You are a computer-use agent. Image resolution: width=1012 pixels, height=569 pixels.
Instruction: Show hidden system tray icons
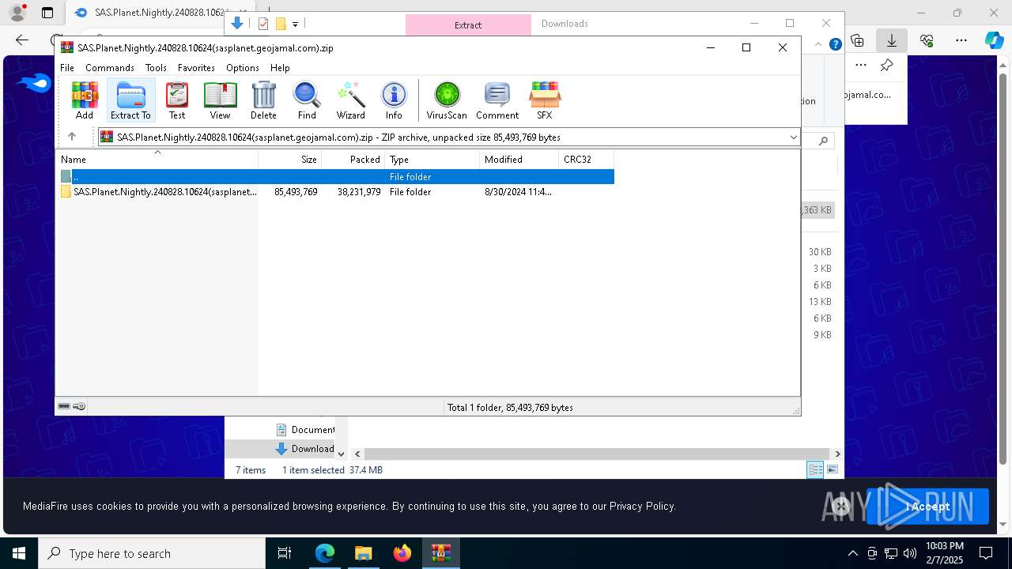[x=852, y=553]
